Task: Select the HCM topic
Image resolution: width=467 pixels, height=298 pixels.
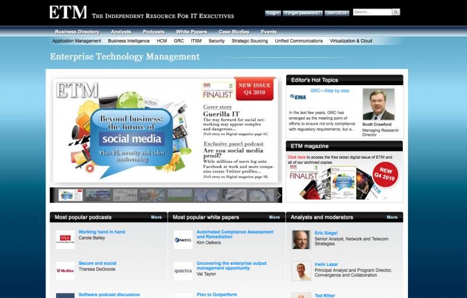Action: pyautogui.click(x=162, y=41)
